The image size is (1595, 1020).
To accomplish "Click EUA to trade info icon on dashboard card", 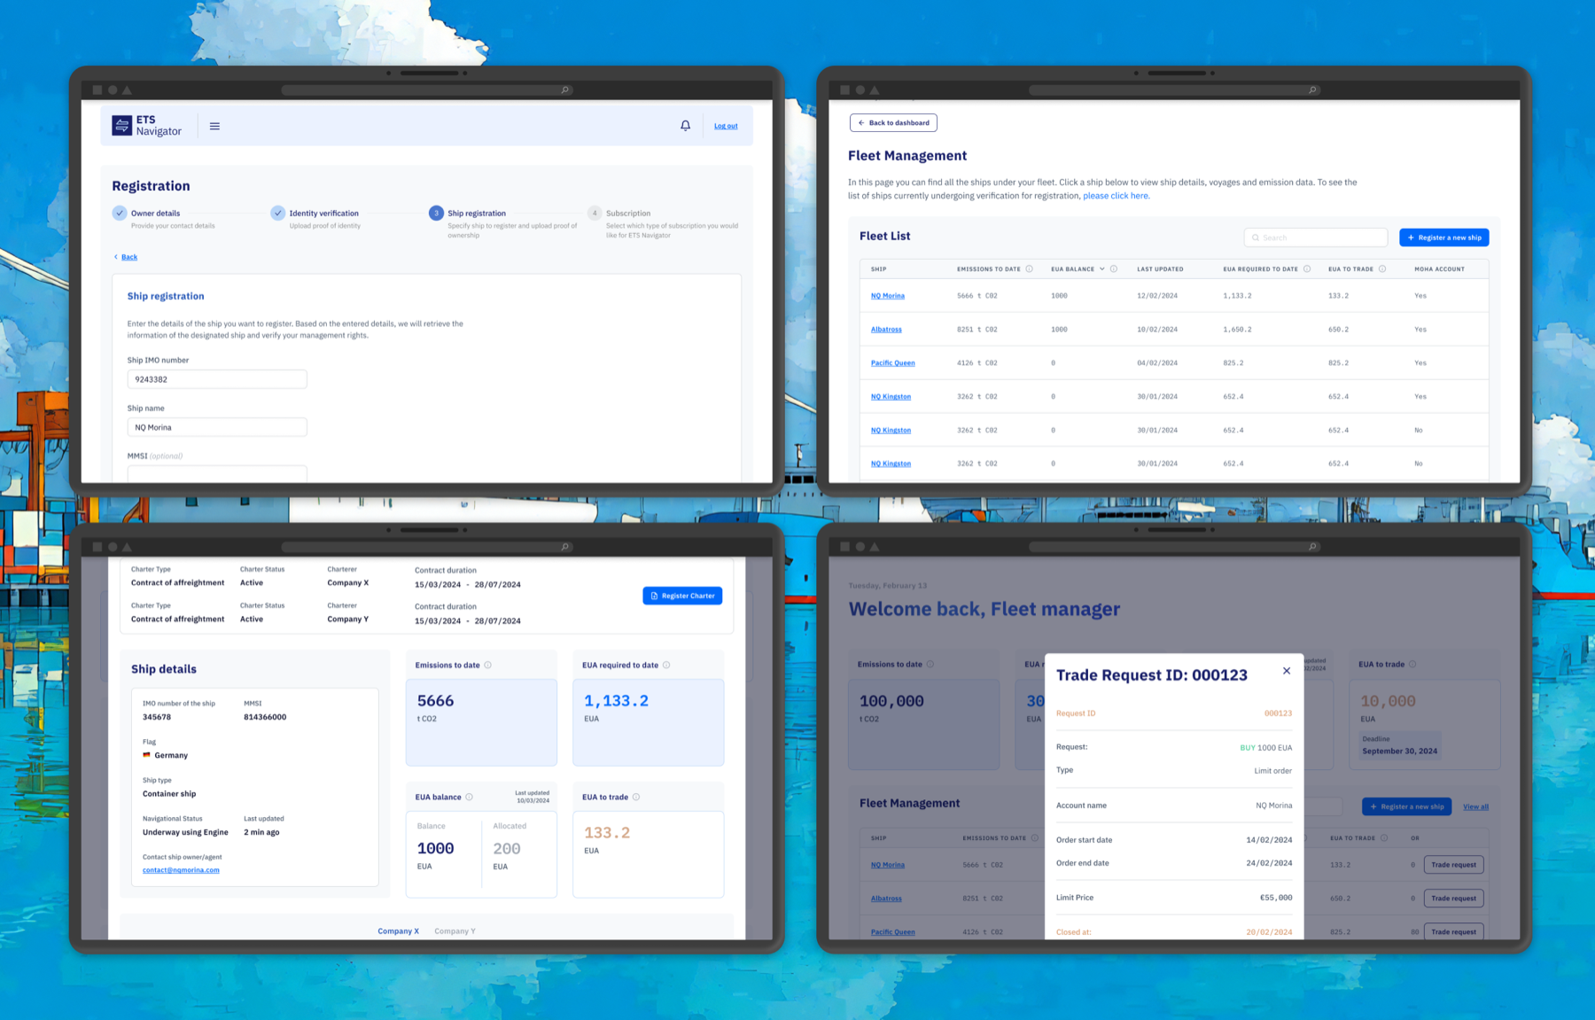I will pos(1412,664).
